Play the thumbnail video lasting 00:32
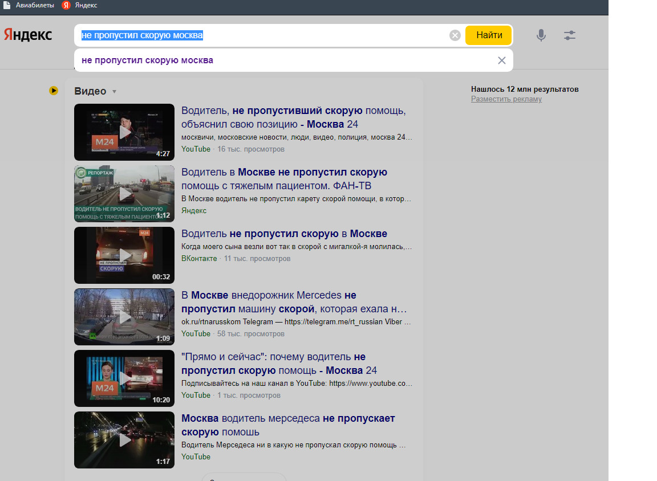 [x=124, y=255]
